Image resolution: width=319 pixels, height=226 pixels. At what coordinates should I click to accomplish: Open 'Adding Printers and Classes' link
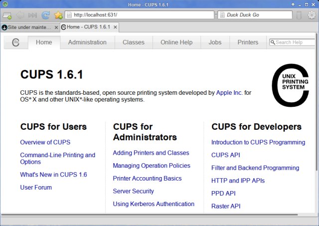(x=151, y=153)
